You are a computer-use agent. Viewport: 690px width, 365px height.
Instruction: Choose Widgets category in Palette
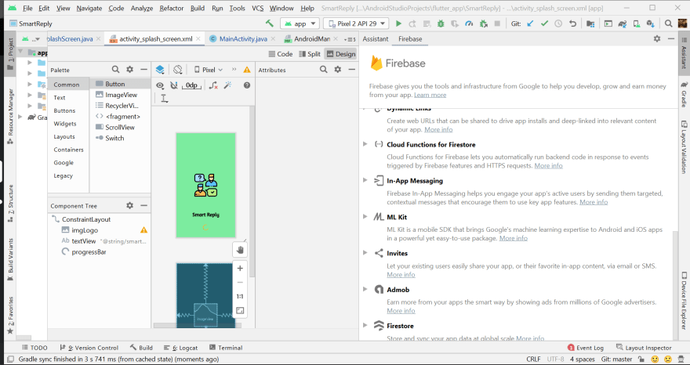click(64, 124)
